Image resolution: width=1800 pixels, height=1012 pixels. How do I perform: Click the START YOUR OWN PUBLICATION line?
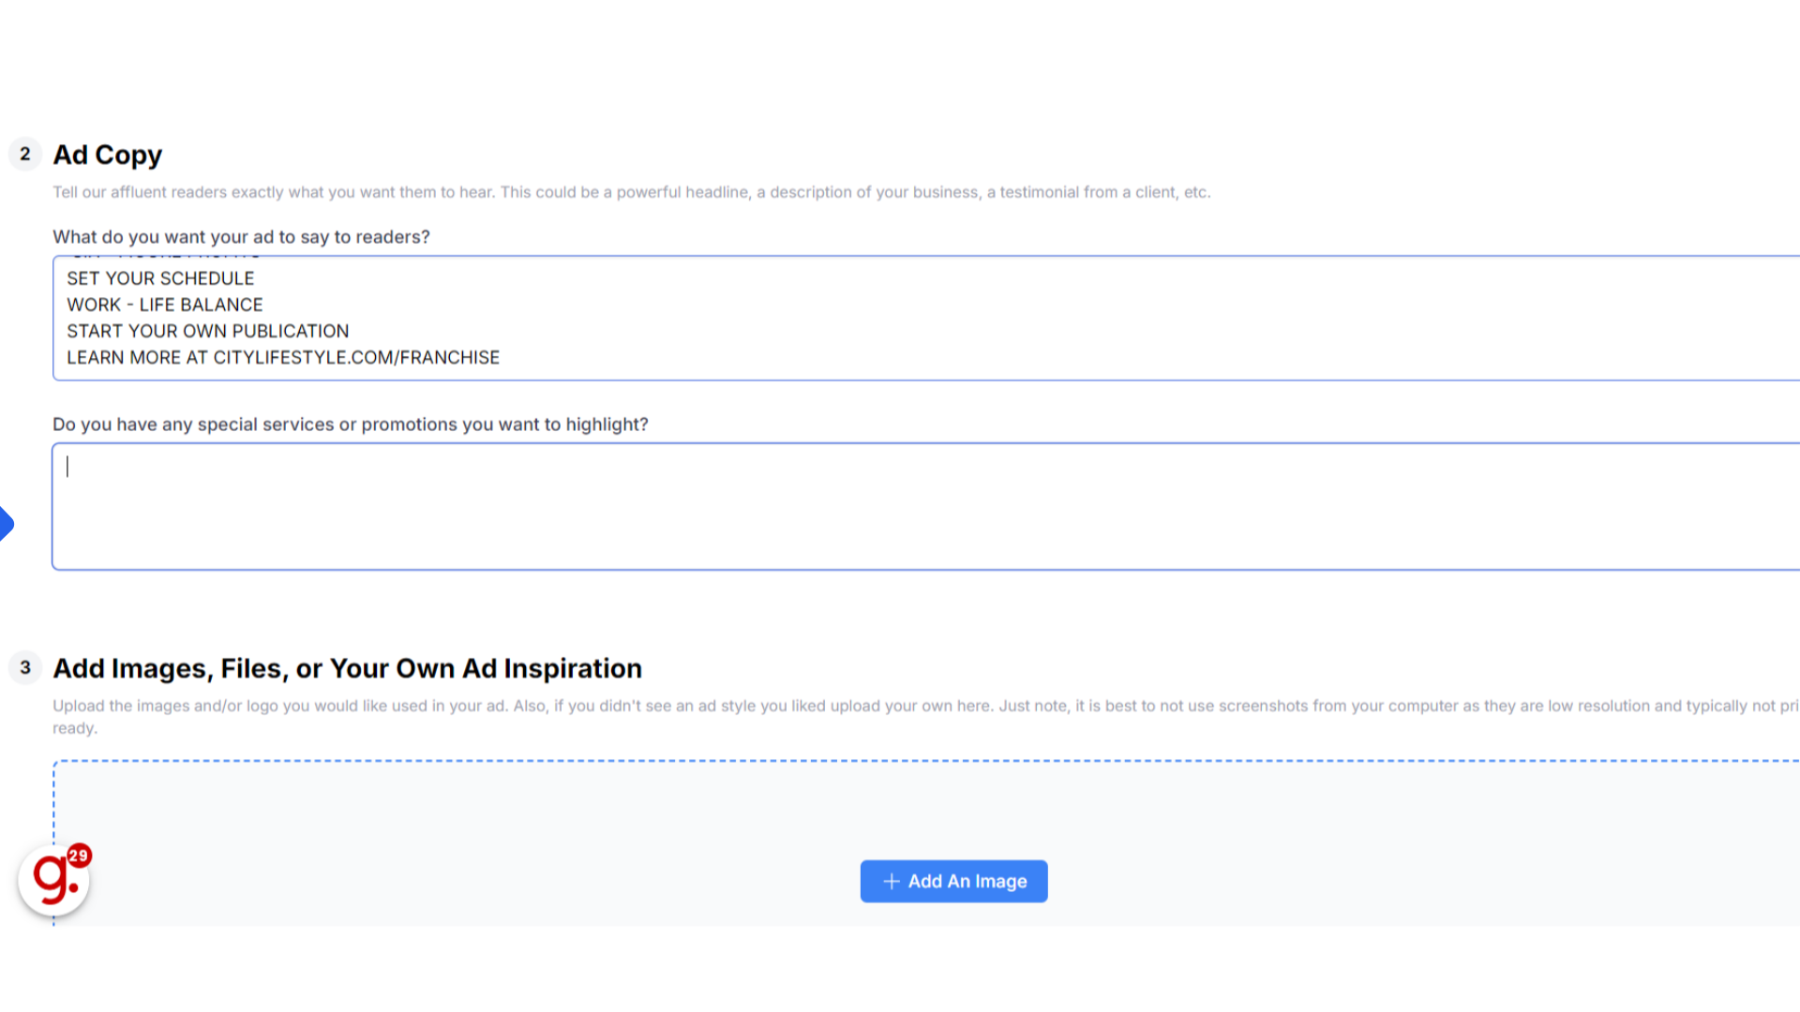click(x=207, y=331)
